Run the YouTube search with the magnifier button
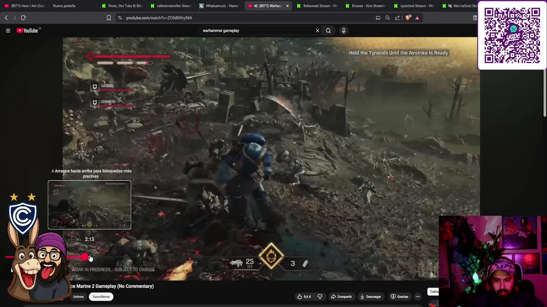Image resolution: width=547 pixels, height=307 pixels. point(328,31)
